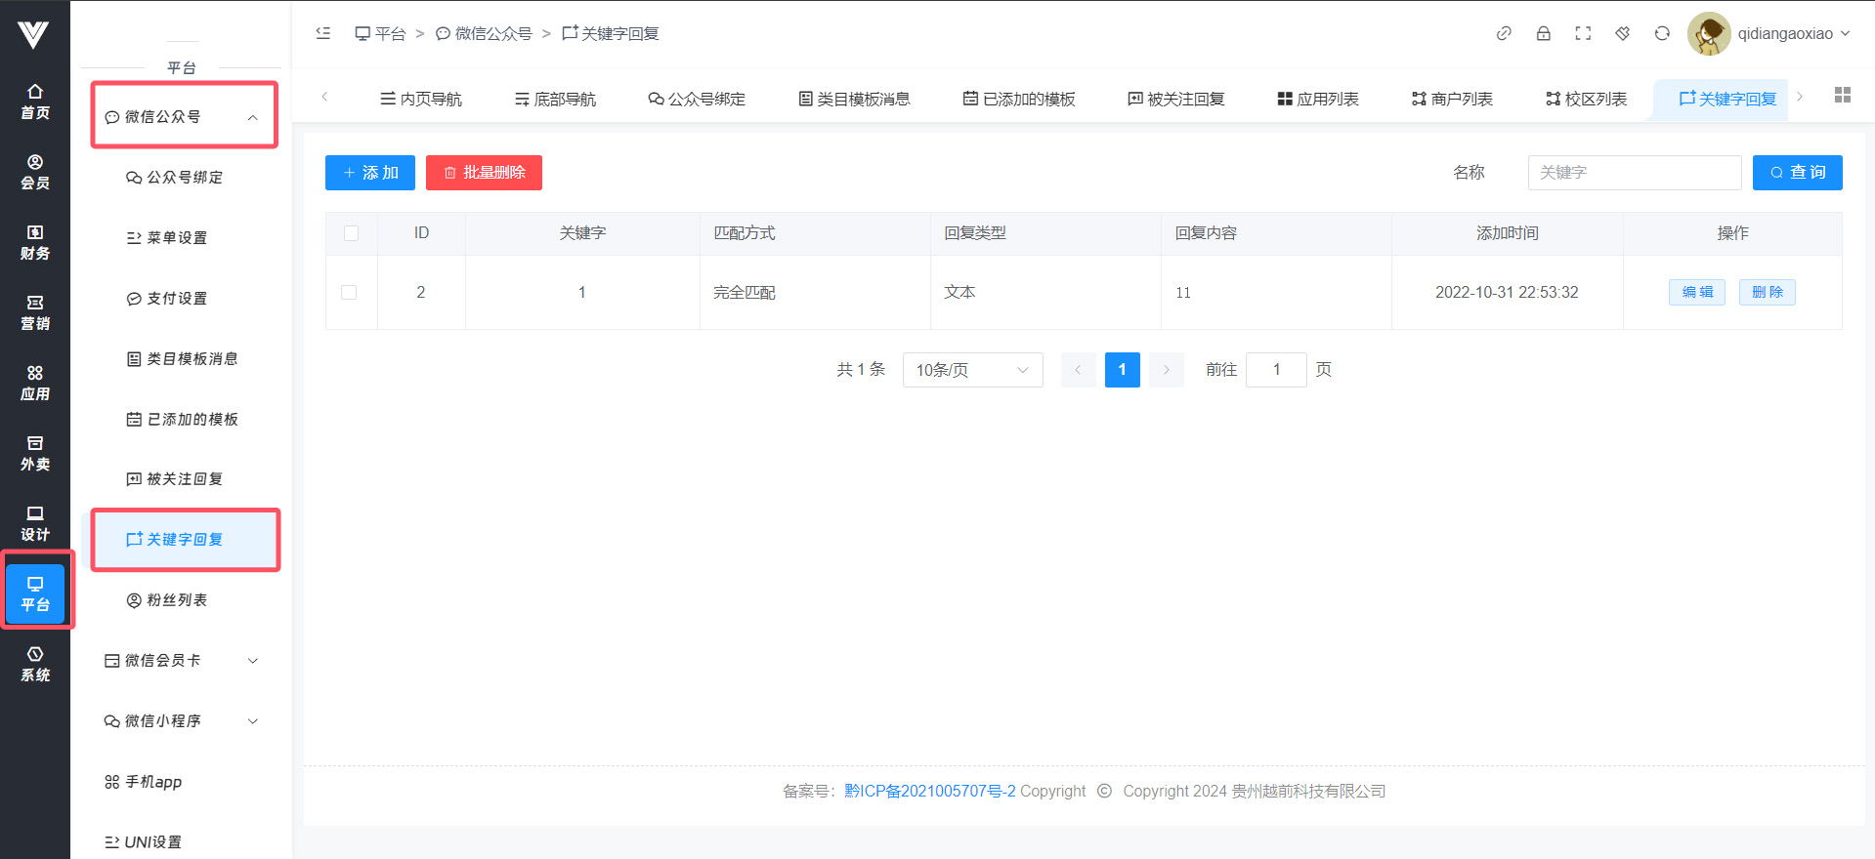This screenshot has width=1875, height=859.
Task: Open the 系统 system sidebar icon
Action: tap(35, 664)
